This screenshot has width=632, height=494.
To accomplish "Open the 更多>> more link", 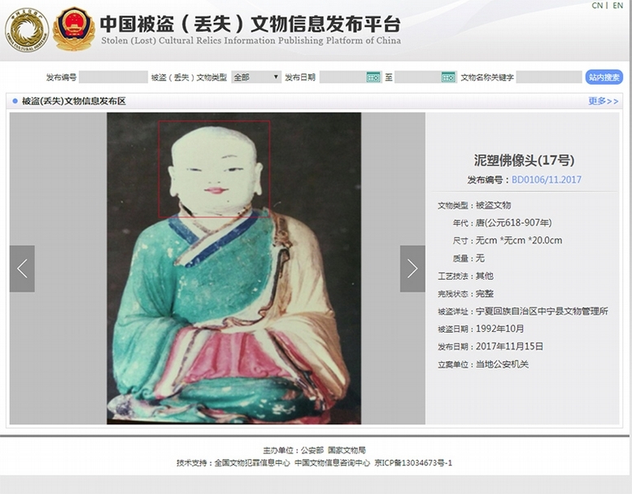I will point(603,101).
